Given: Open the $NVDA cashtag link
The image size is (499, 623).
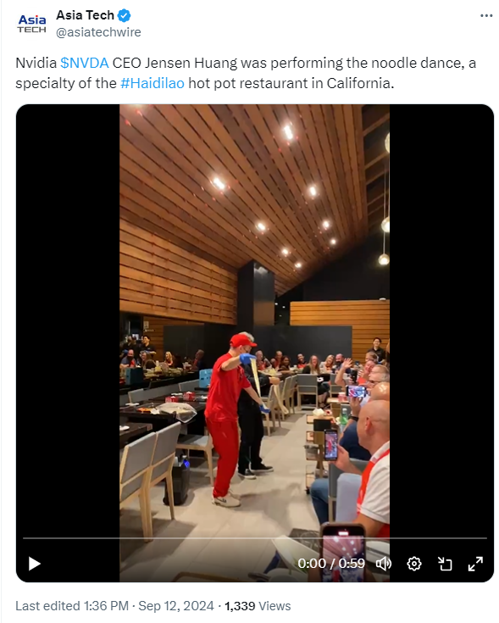Looking at the screenshot, I should (x=84, y=63).
